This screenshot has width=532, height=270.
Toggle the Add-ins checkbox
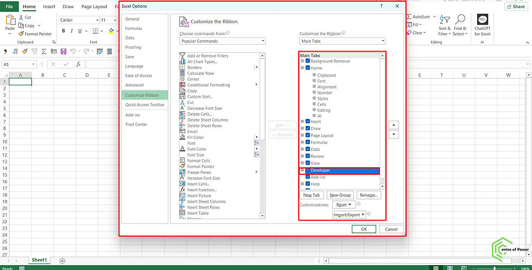click(x=308, y=177)
